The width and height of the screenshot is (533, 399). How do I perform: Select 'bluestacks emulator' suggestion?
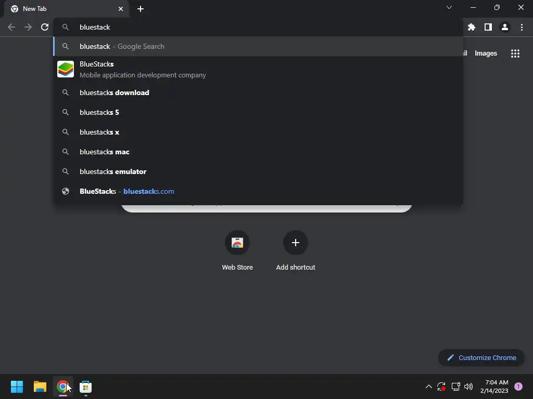pos(258,171)
